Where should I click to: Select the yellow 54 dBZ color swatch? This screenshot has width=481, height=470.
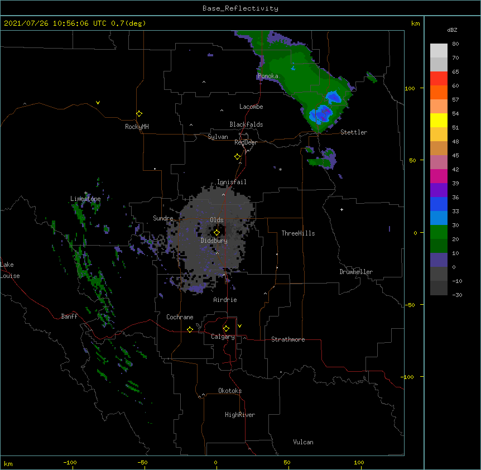coord(439,120)
